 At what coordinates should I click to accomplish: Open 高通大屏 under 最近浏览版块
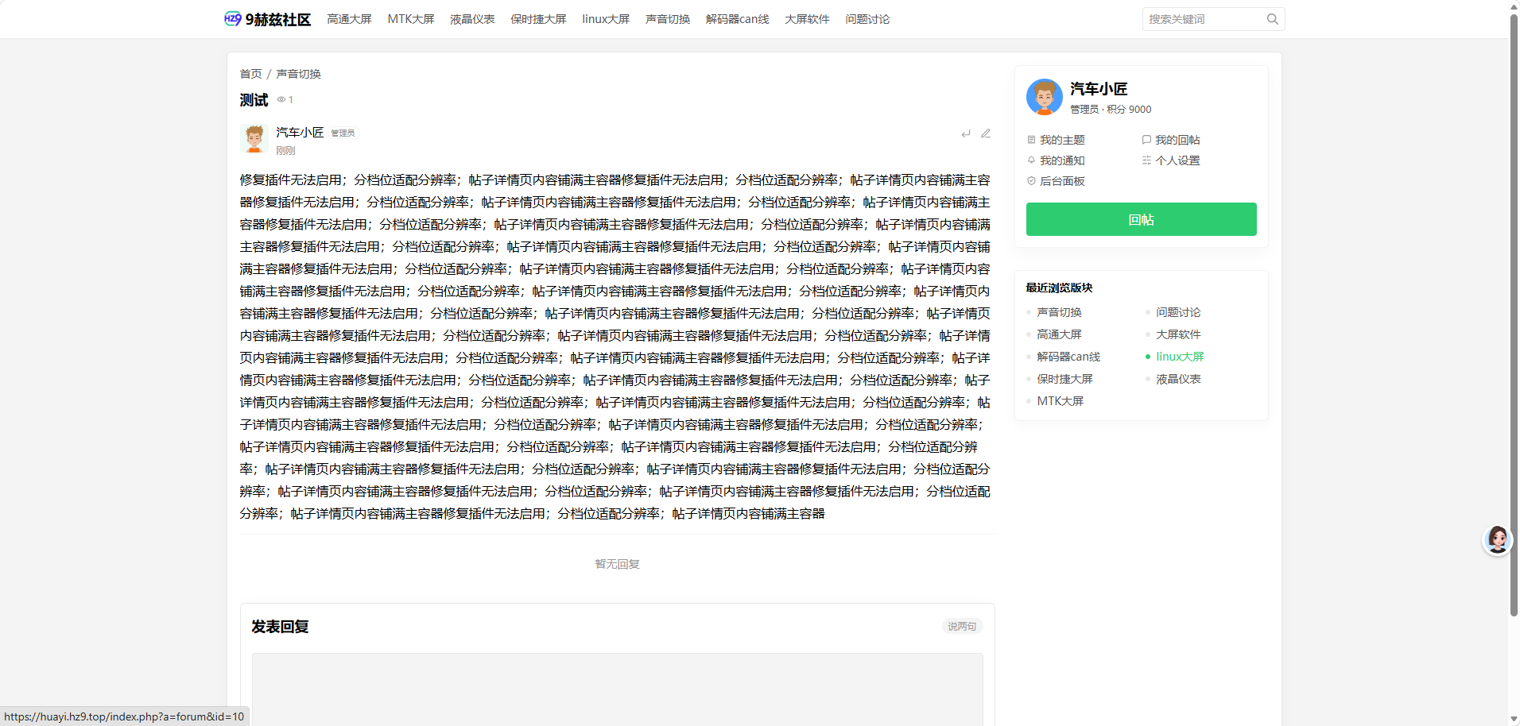[x=1060, y=334]
